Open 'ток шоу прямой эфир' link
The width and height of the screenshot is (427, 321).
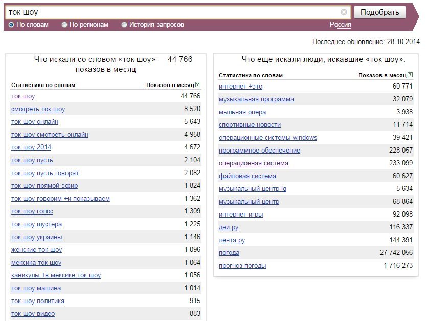tap(44, 186)
